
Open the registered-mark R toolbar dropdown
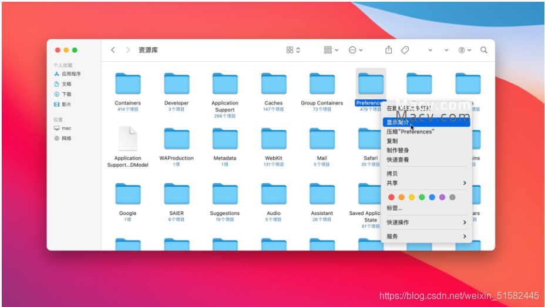(x=465, y=50)
